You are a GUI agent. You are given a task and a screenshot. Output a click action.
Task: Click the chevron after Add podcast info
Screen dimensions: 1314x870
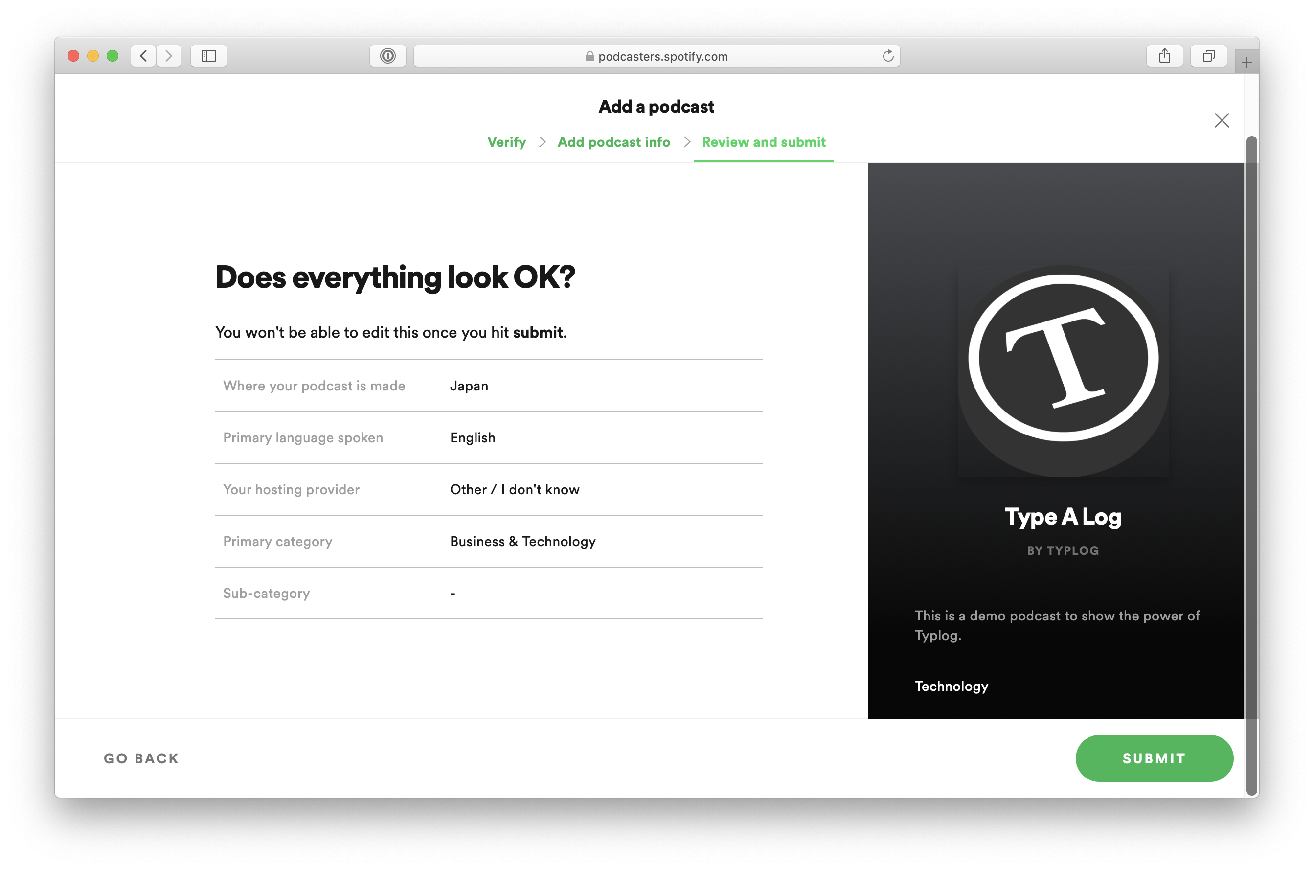point(687,142)
